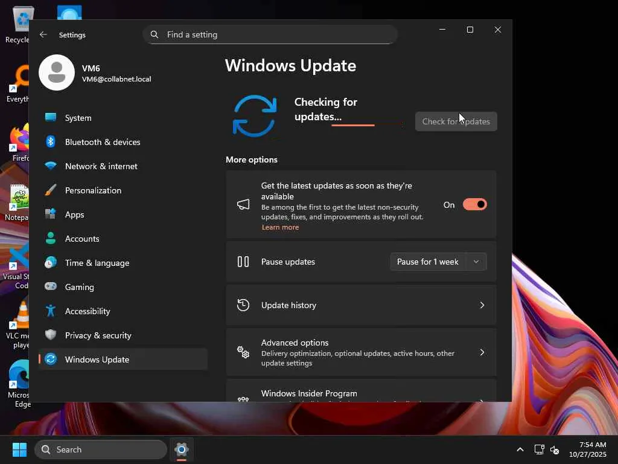
Task: Open VLC media player desktop shortcut
Action: [18, 326]
